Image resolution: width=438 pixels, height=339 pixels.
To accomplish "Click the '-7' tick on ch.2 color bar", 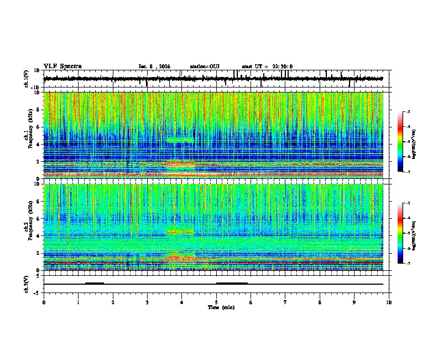I will coord(408,263).
